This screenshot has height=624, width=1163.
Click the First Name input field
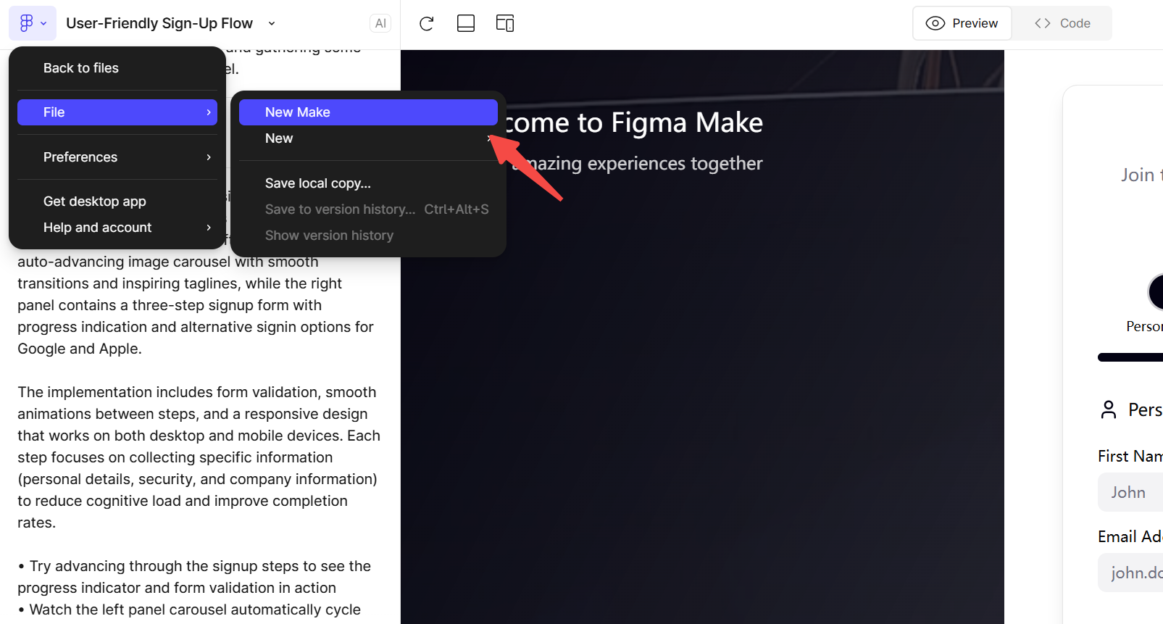click(1130, 493)
